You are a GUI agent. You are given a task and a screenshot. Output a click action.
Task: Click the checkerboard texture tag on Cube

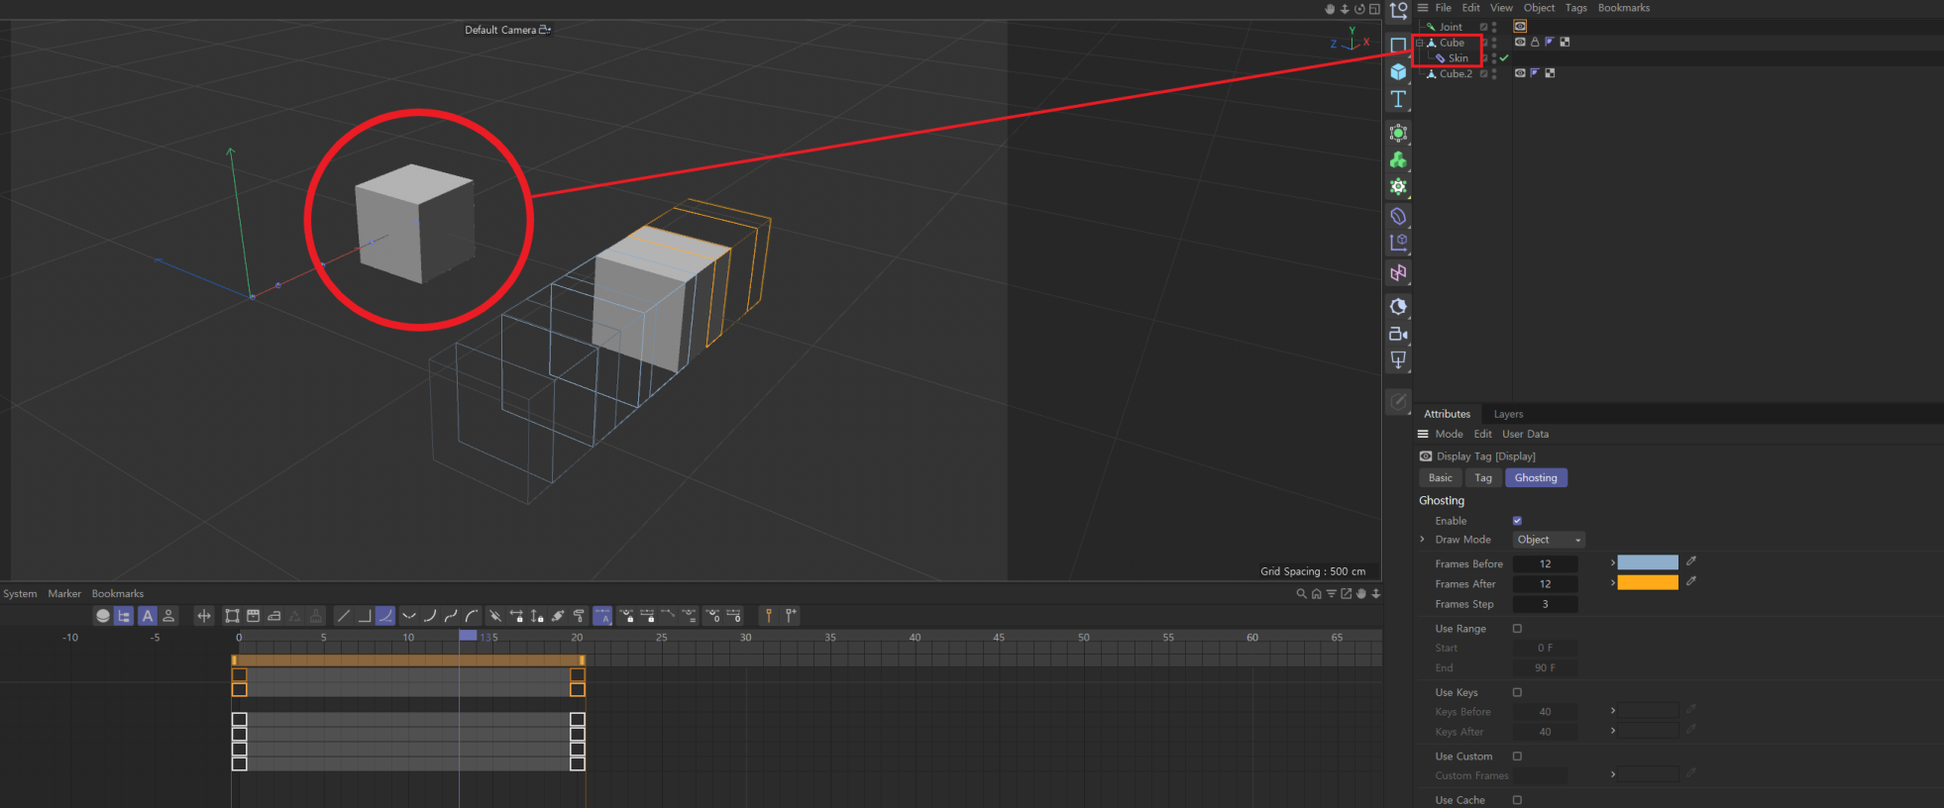pyautogui.click(x=1565, y=43)
